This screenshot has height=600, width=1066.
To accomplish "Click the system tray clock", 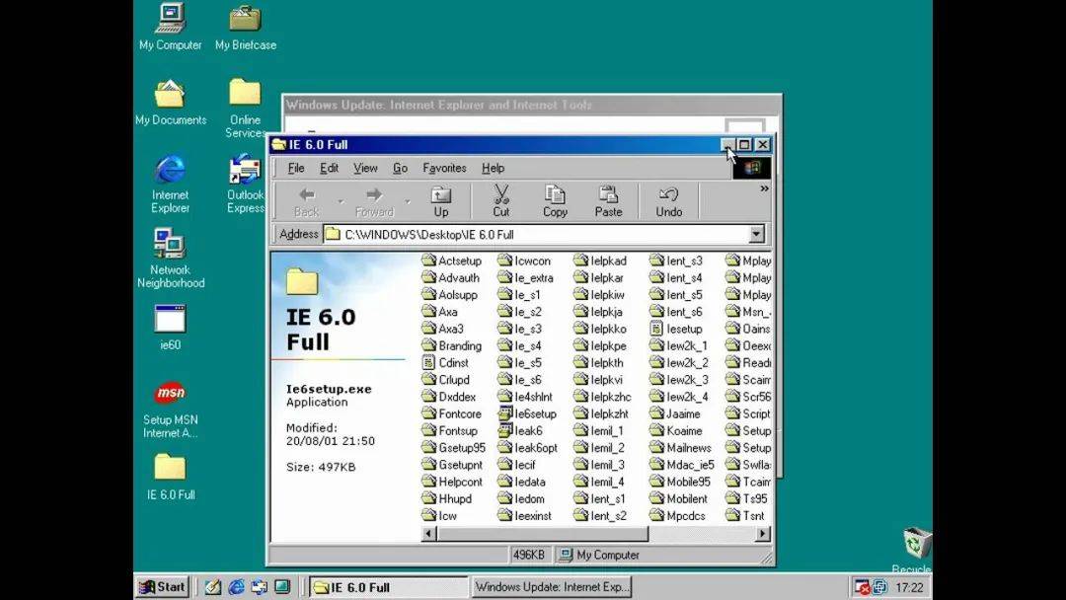I will click(x=909, y=587).
